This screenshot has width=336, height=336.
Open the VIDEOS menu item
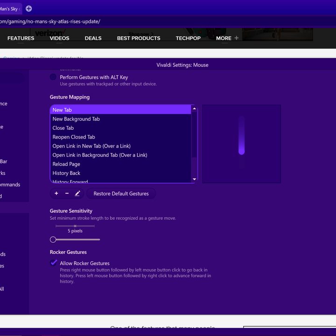[x=59, y=38]
